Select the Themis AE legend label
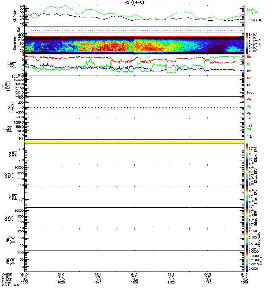 [254, 20]
